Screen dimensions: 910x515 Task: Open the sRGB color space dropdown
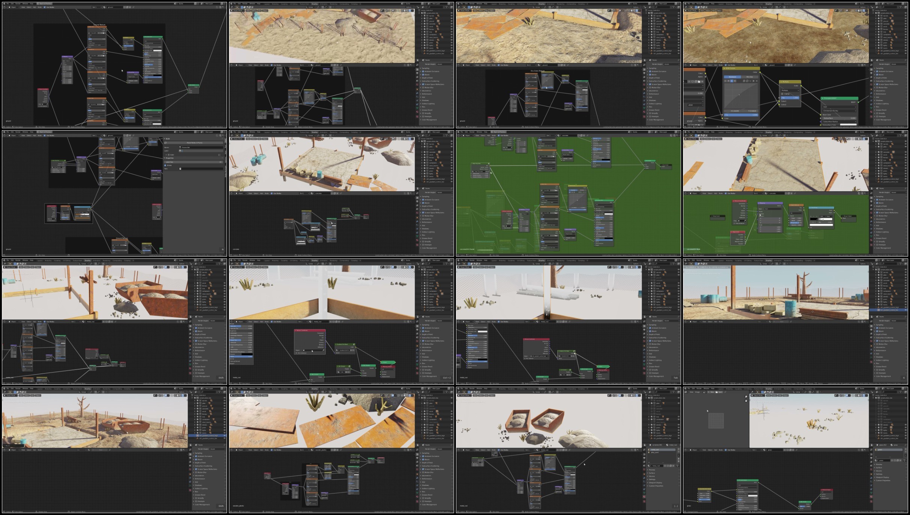point(695,105)
